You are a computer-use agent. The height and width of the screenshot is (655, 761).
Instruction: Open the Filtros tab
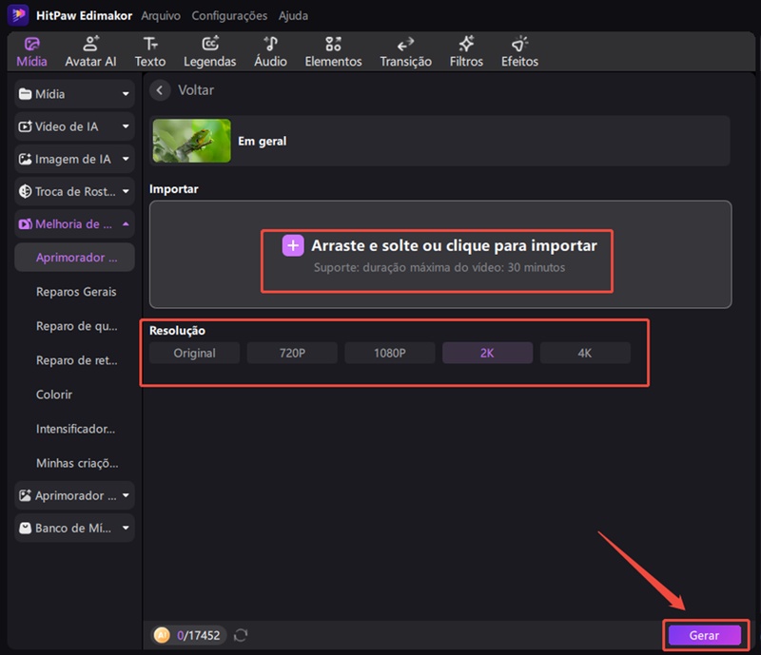tap(466, 52)
